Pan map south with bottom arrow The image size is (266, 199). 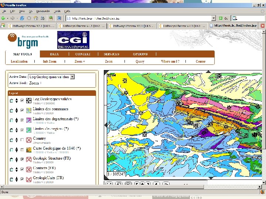(211, 178)
